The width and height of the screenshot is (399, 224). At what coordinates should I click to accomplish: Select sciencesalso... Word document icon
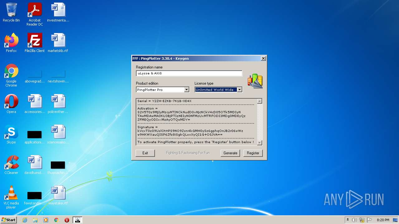[58, 134]
